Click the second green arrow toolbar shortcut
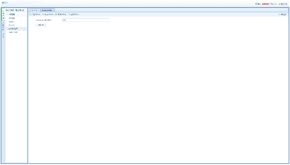Image resolution: width=290 pixels, height=165 pixels. pyautogui.click(x=43, y=14)
